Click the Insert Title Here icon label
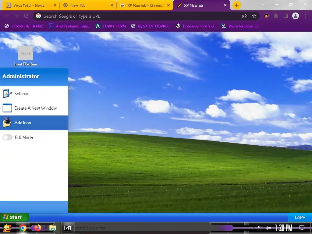The image size is (312, 234). [26, 64]
